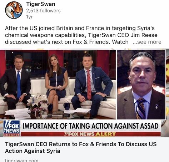Click the gray link card footer area
The height and width of the screenshot is (162, 169).
click(84, 150)
